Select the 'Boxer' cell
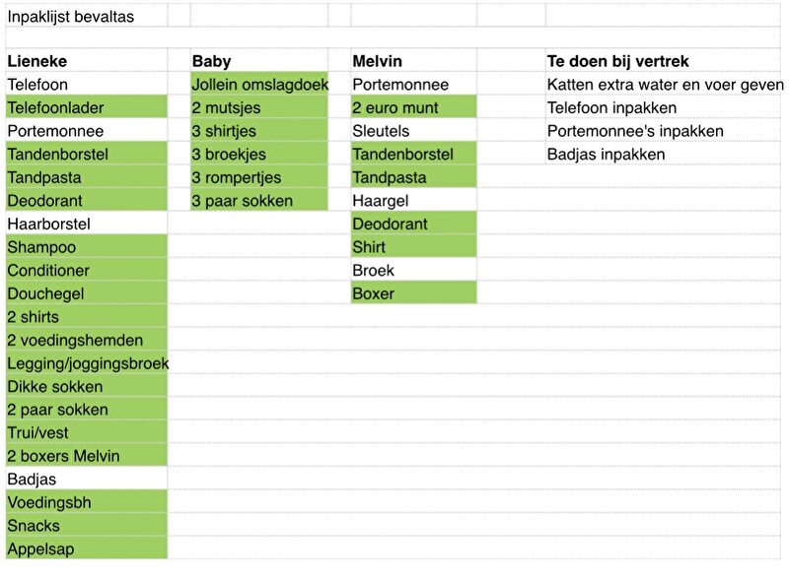 pos(413,293)
